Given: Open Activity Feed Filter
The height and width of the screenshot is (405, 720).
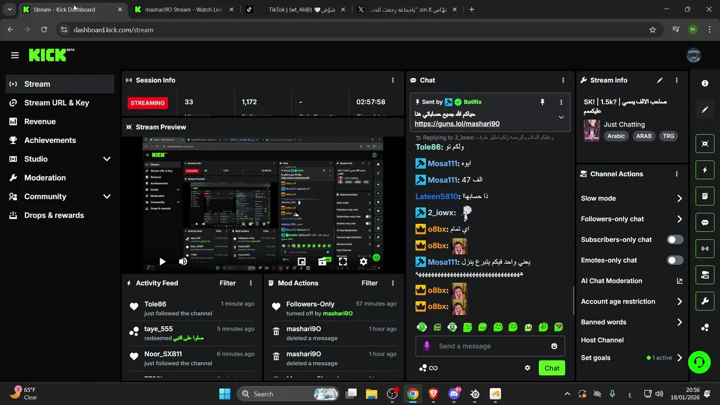Looking at the screenshot, I should coord(227,283).
